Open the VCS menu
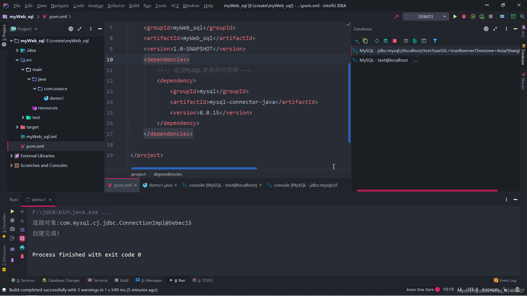 (175, 5)
